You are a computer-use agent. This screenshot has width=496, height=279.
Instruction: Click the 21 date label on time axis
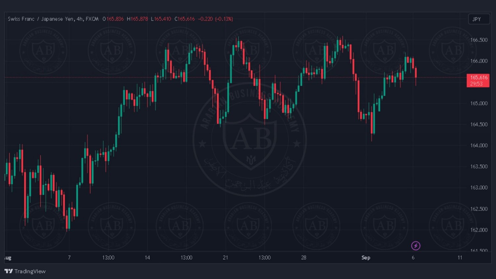click(226, 258)
